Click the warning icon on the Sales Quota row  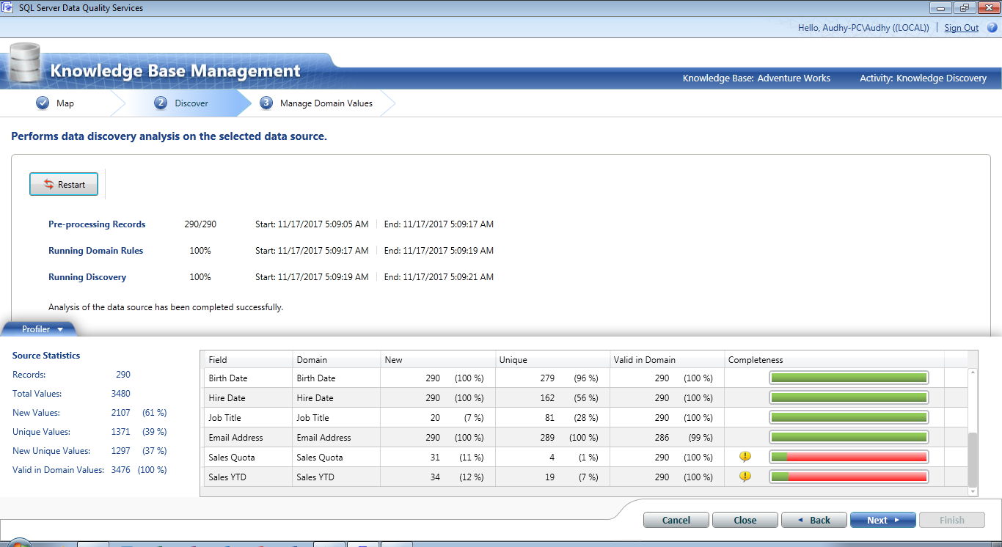(745, 456)
